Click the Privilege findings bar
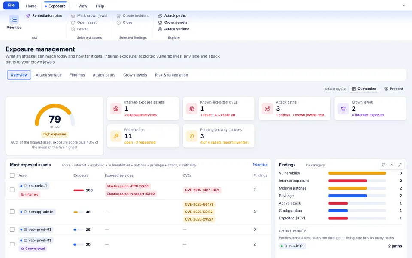Image resolution: width=412 pixels, height=258 pixels. [x=357, y=196]
